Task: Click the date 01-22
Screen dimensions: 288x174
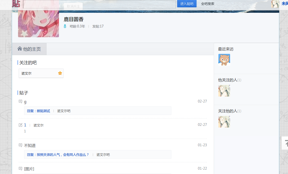Action: click(x=202, y=168)
